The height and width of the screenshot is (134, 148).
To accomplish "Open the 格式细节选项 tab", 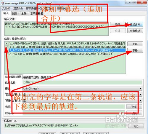I will pos(31,77).
